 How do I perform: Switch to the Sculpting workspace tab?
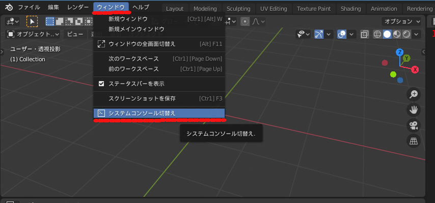238,9
